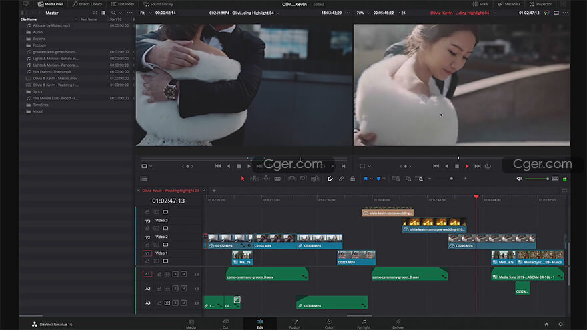Open the Effects Library panel

[87, 4]
